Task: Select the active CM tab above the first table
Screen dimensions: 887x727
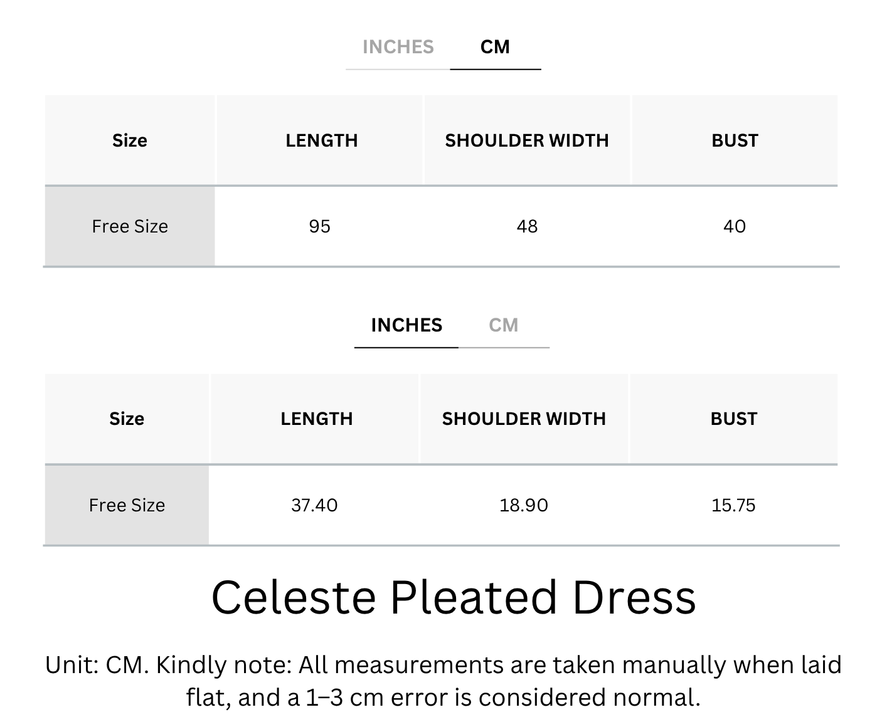Action: [x=495, y=47]
